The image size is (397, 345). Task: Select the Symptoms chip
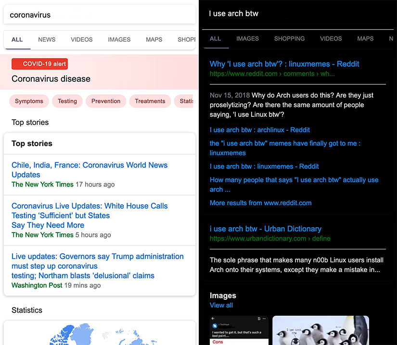click(29, 101)
